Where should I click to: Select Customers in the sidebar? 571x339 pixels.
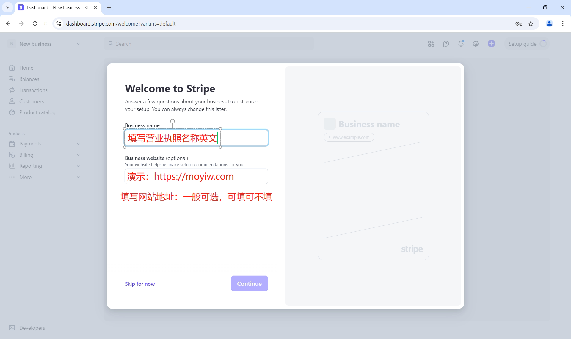tap(31, 101)
